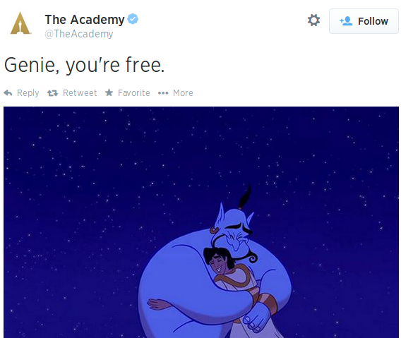Reply to the Genie tweet
The image size is (401, 338).
pos(21,93)
